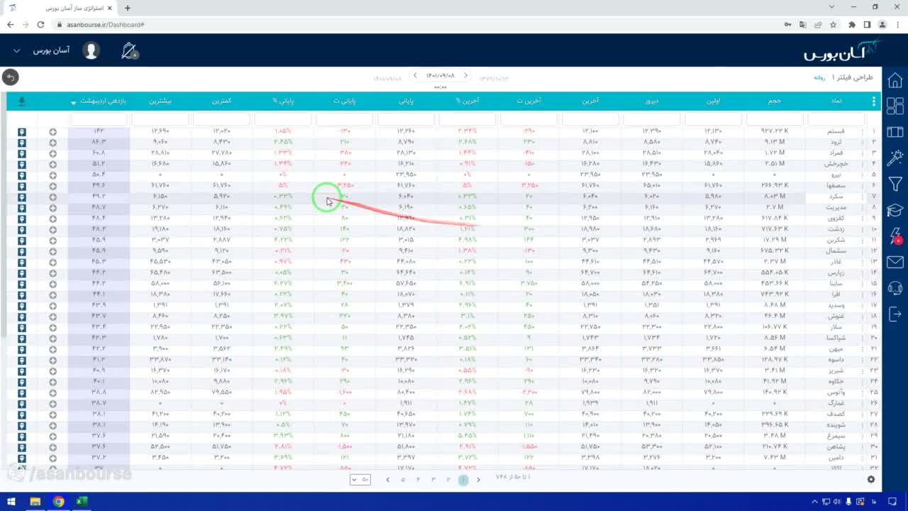Click the blue square icon on second row

pos(22,143)
